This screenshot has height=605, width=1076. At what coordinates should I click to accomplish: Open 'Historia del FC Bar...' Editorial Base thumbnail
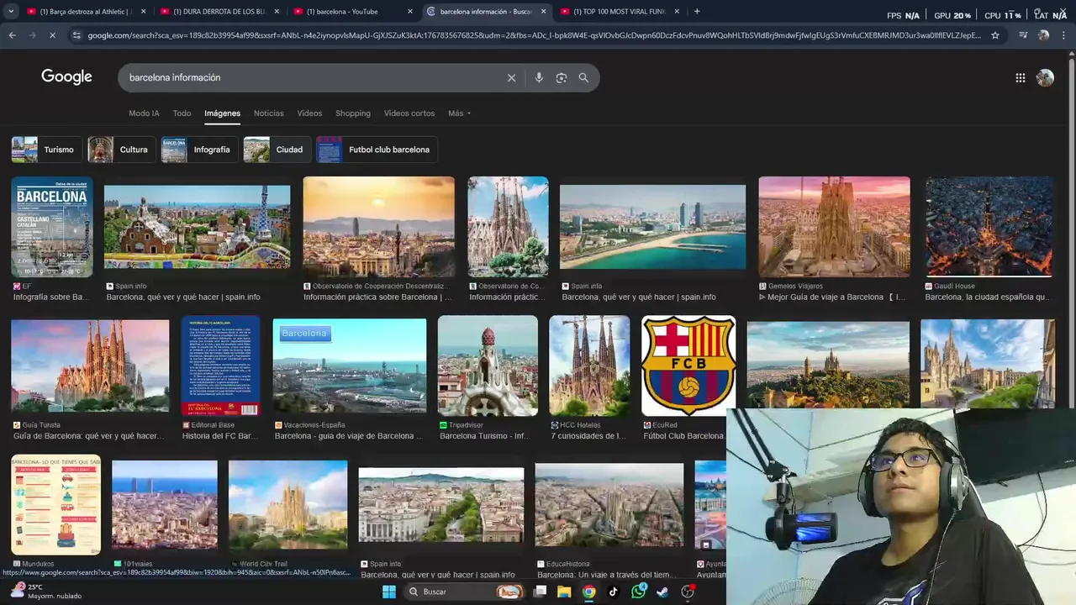221,366
